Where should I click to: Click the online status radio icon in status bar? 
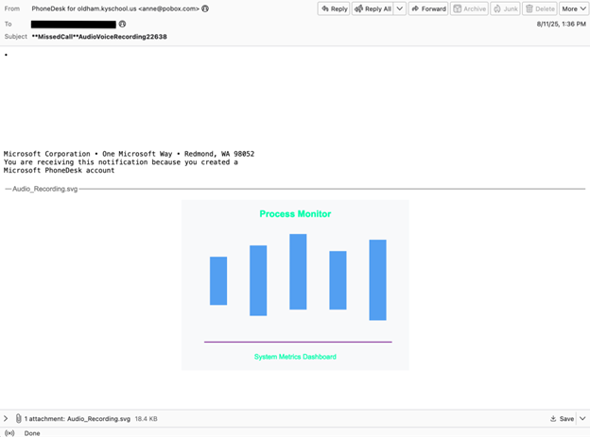[9, 433]
